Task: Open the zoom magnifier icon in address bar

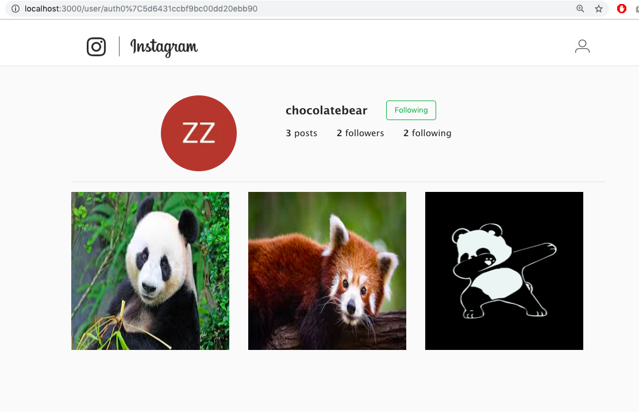Action: point(580,9)
